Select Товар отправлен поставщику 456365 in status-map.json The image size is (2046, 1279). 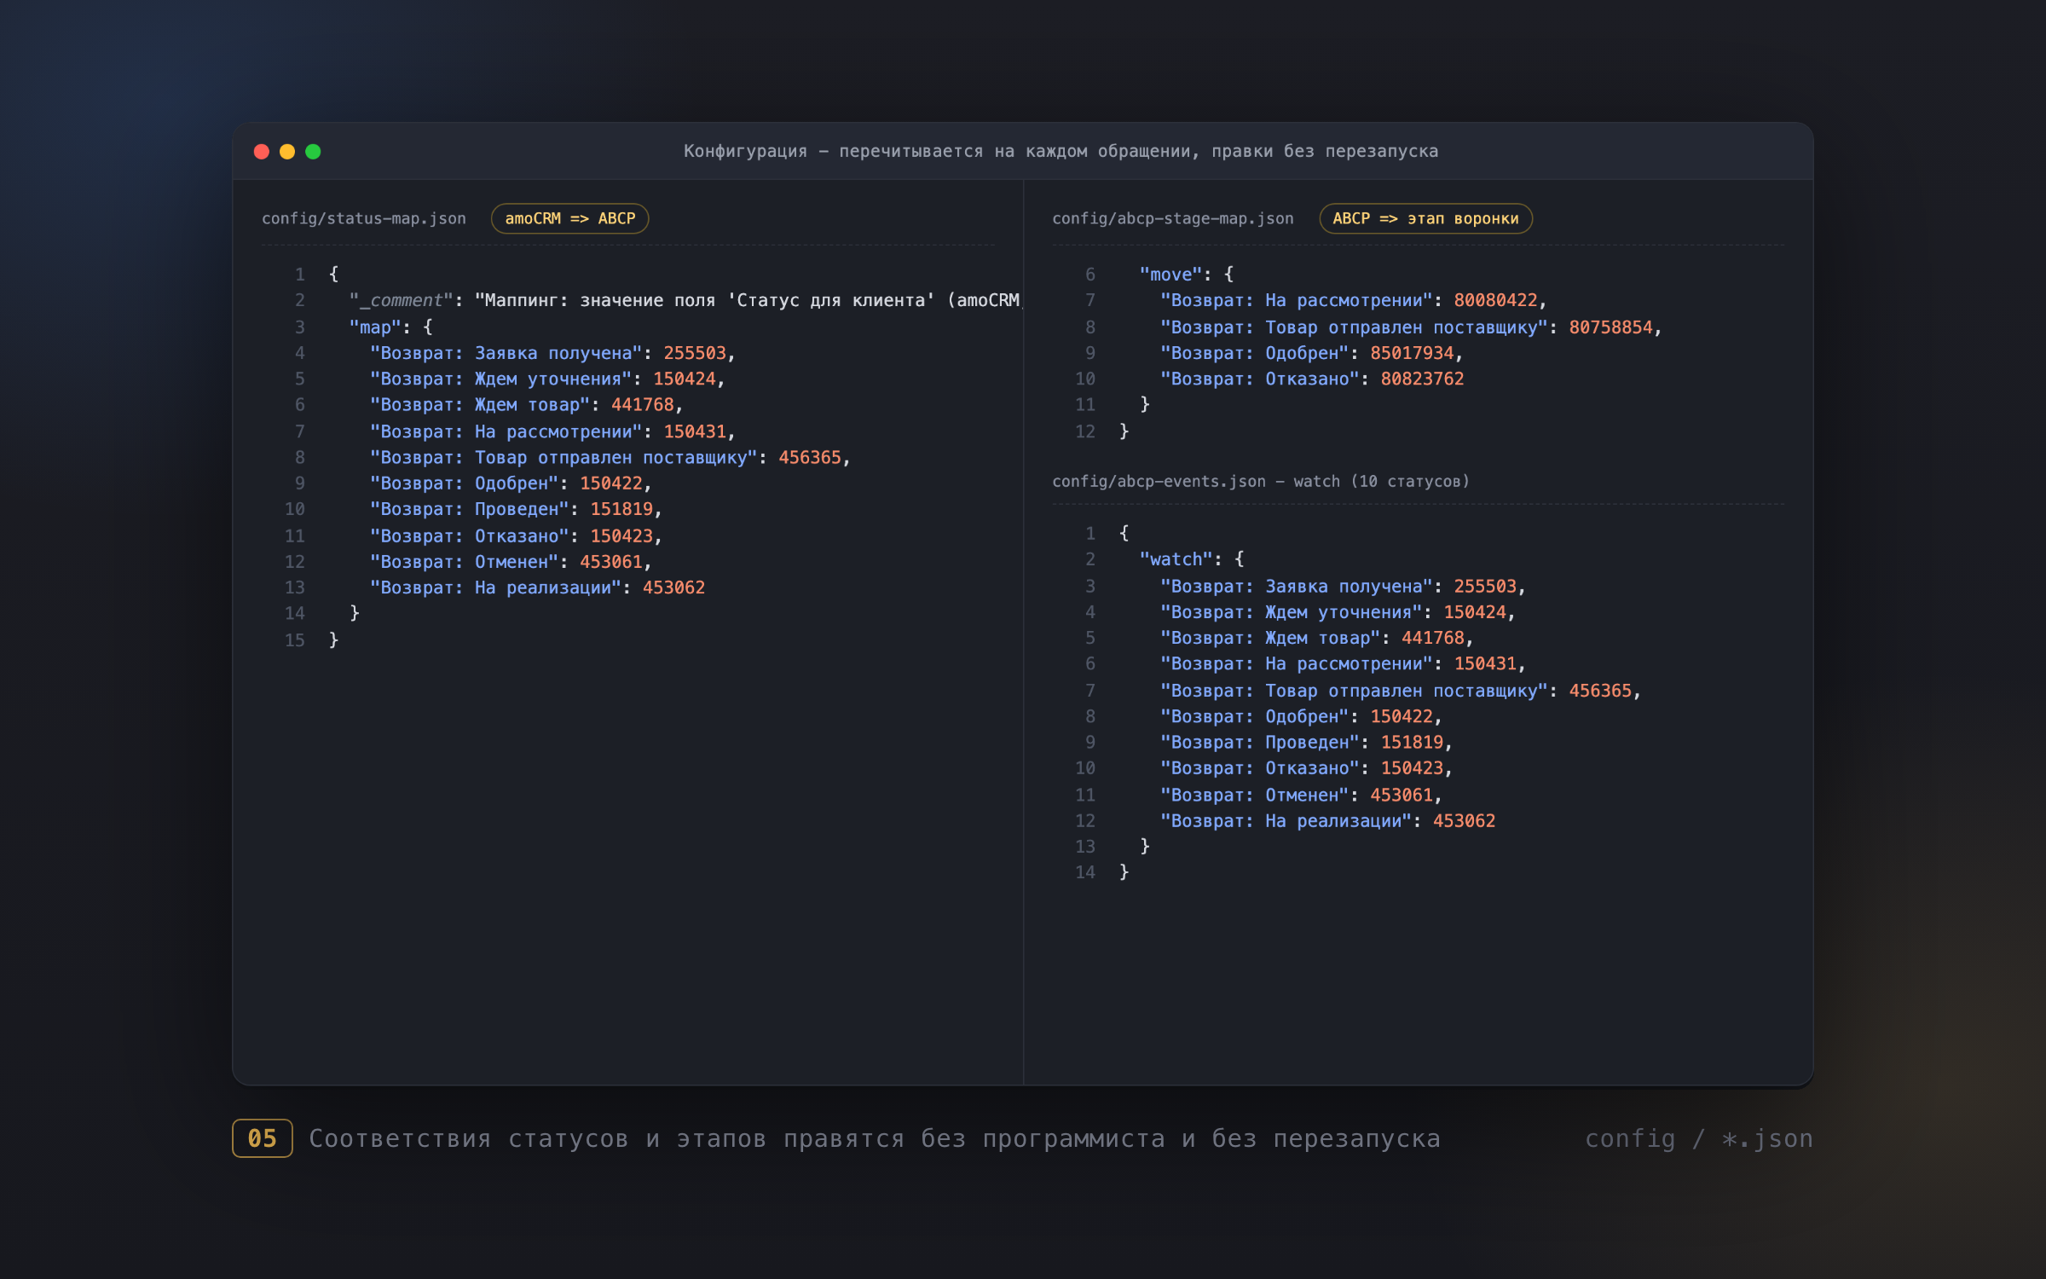tap(610, 457)
